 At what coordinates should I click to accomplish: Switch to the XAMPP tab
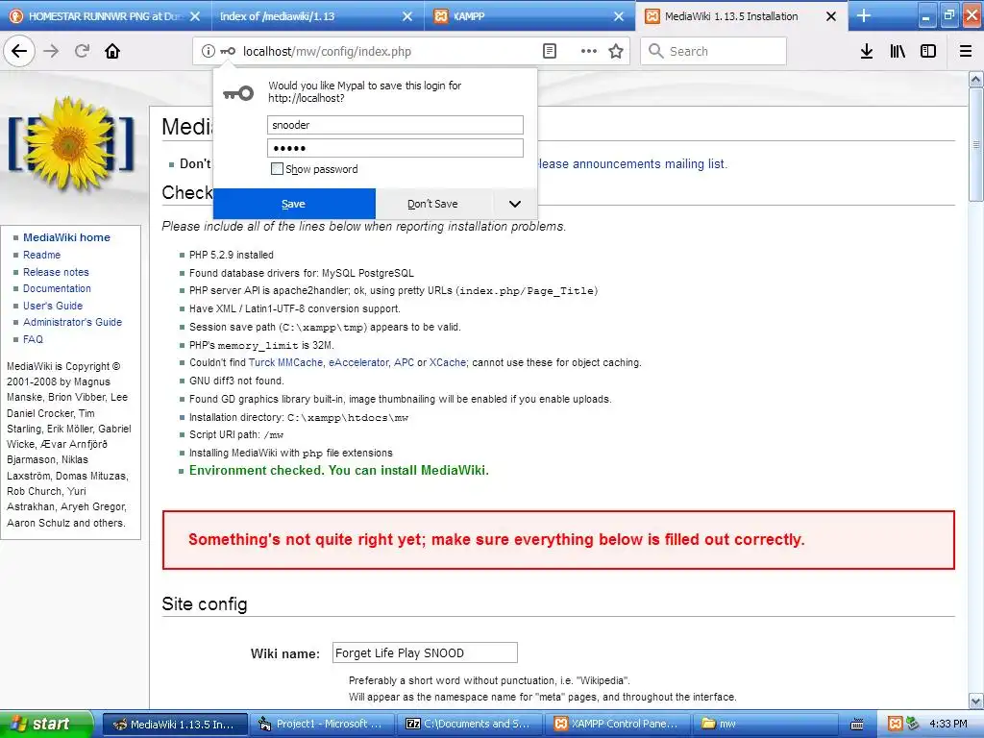(530, 16)
